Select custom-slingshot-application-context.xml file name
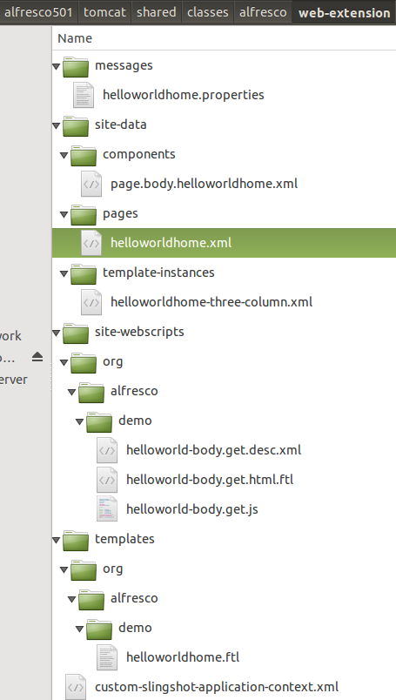 (x=217, y=687)
